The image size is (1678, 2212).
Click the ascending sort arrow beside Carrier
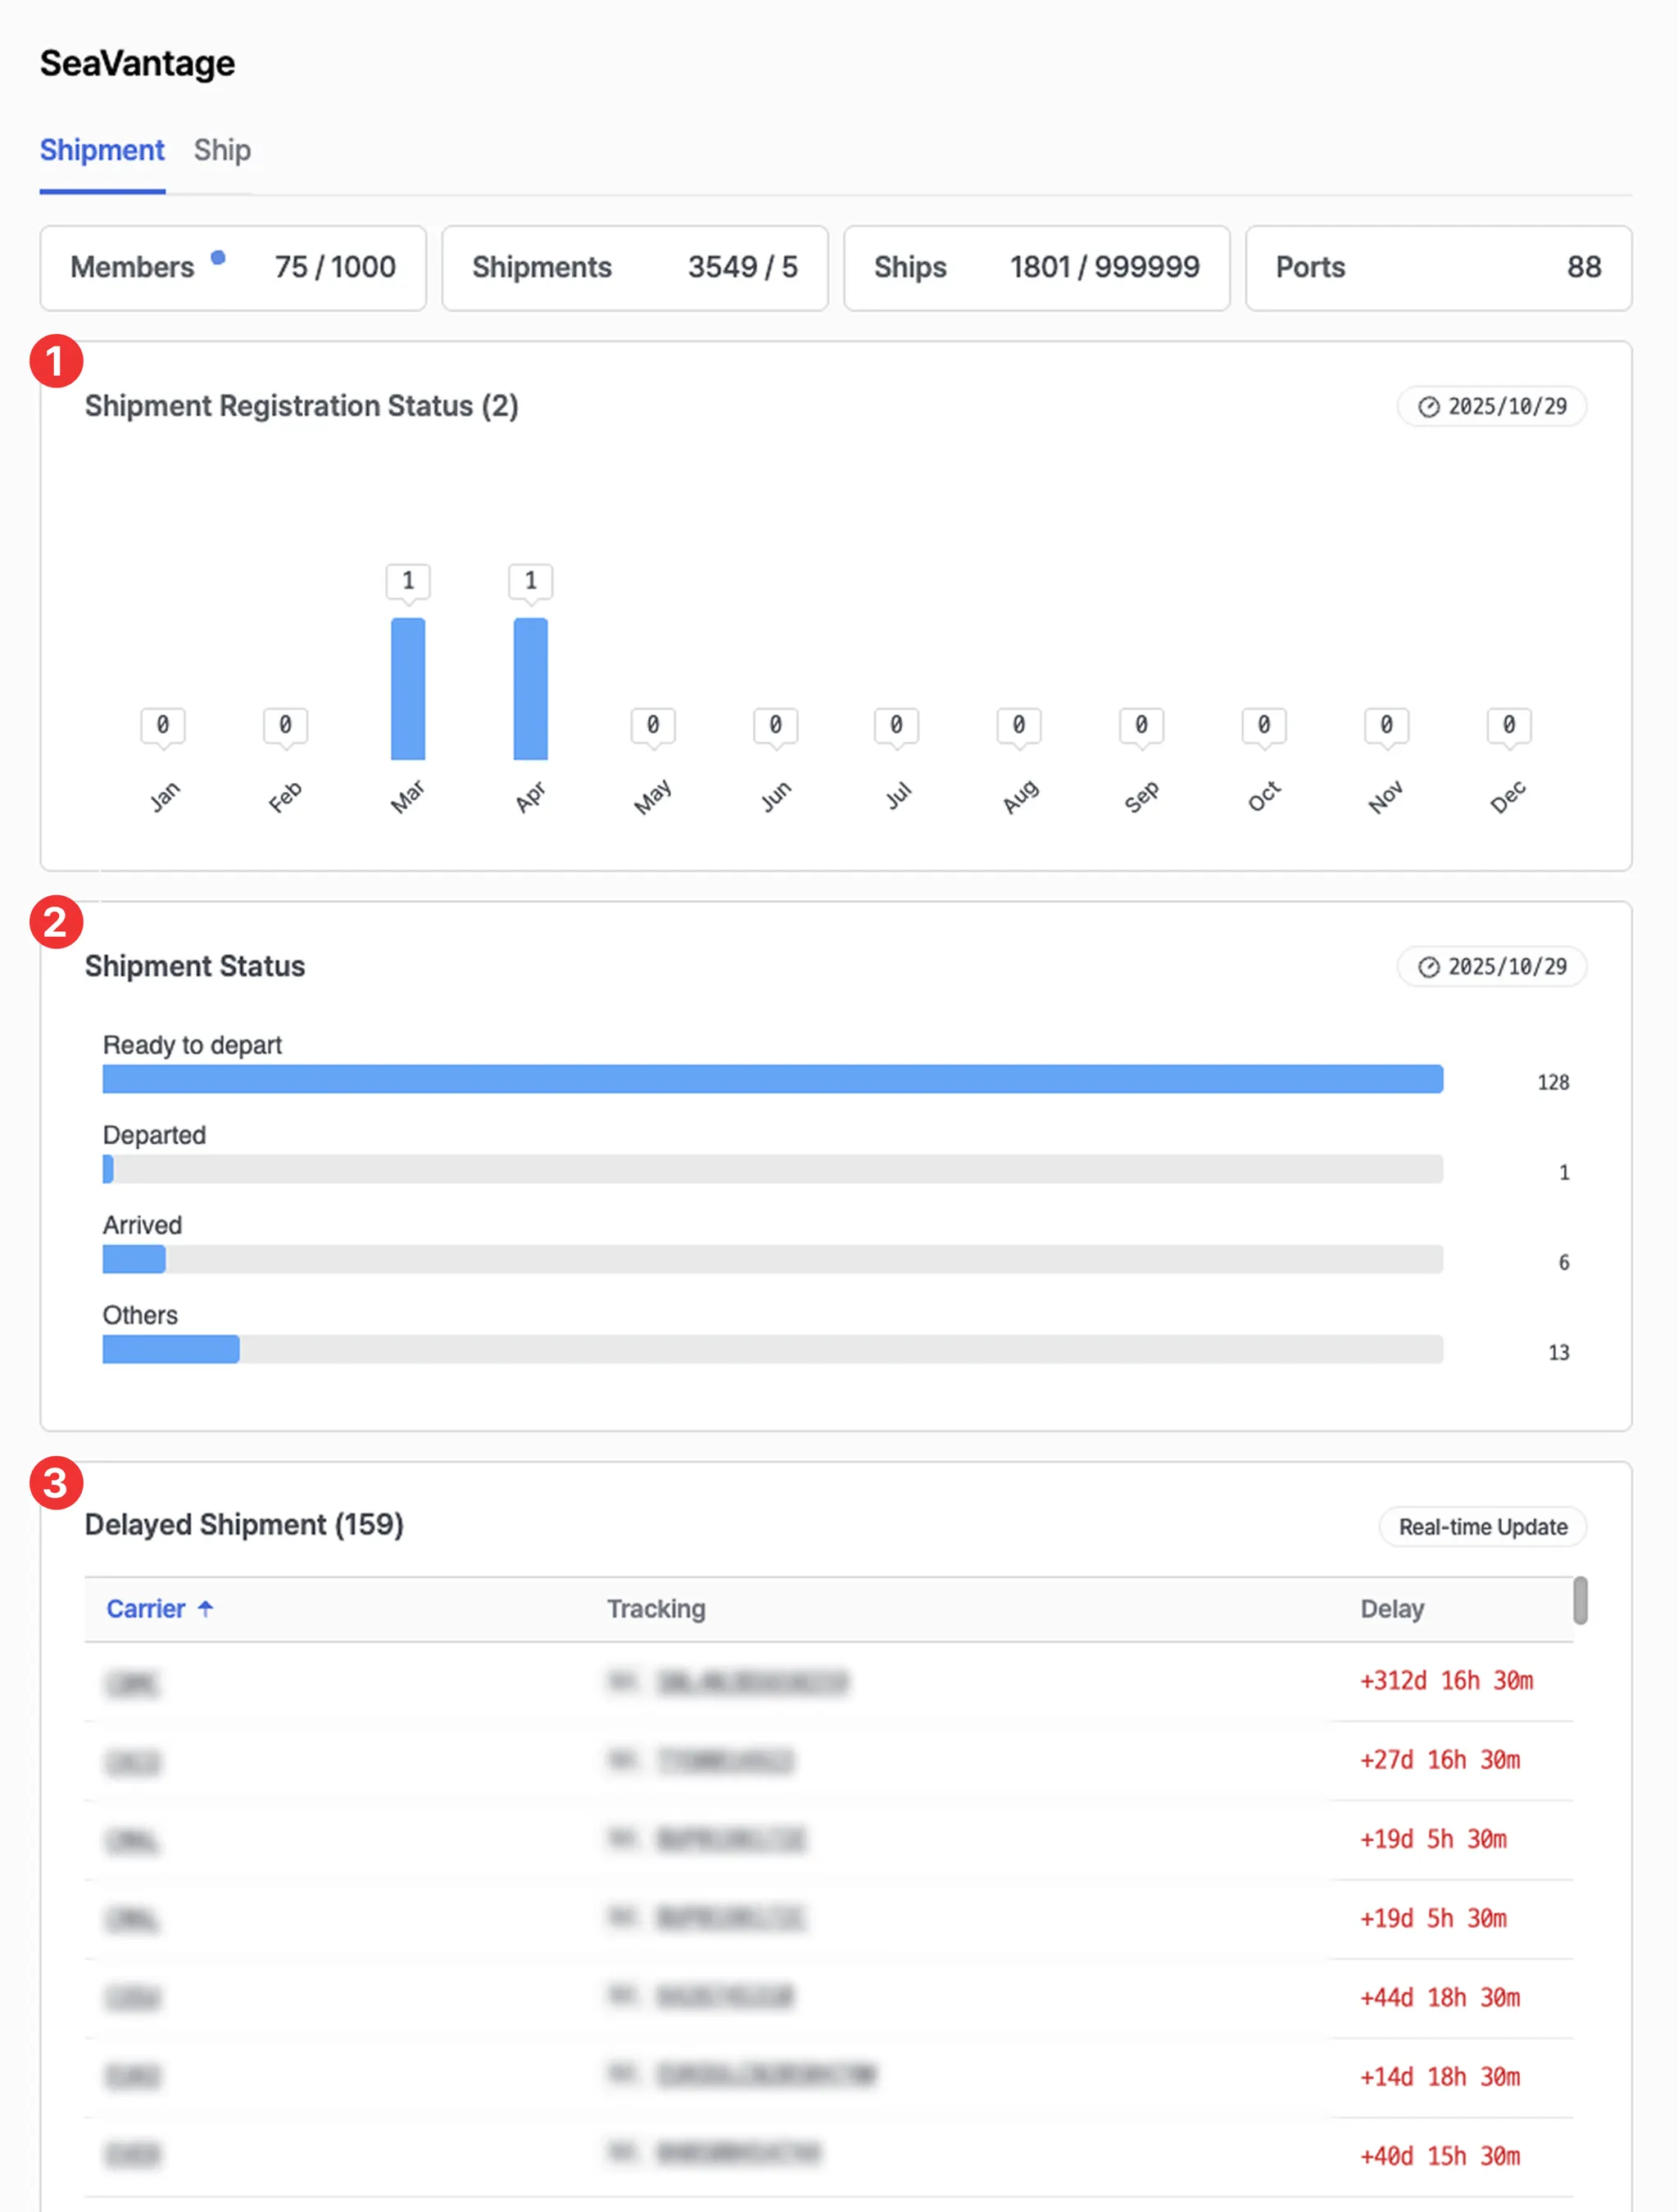point(205,1608)
